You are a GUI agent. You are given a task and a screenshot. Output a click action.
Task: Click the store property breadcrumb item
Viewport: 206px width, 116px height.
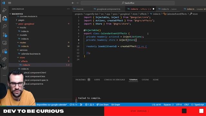pos(195,14)
